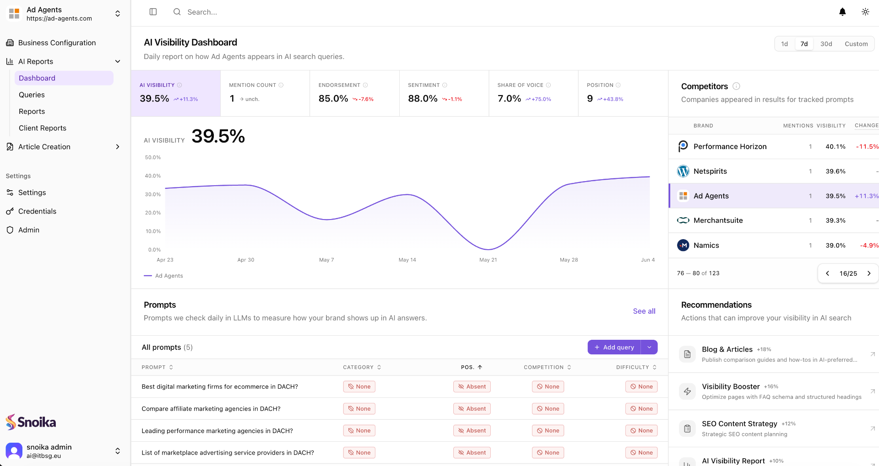Click the AI Visibility info icon

tap(179, 85)
